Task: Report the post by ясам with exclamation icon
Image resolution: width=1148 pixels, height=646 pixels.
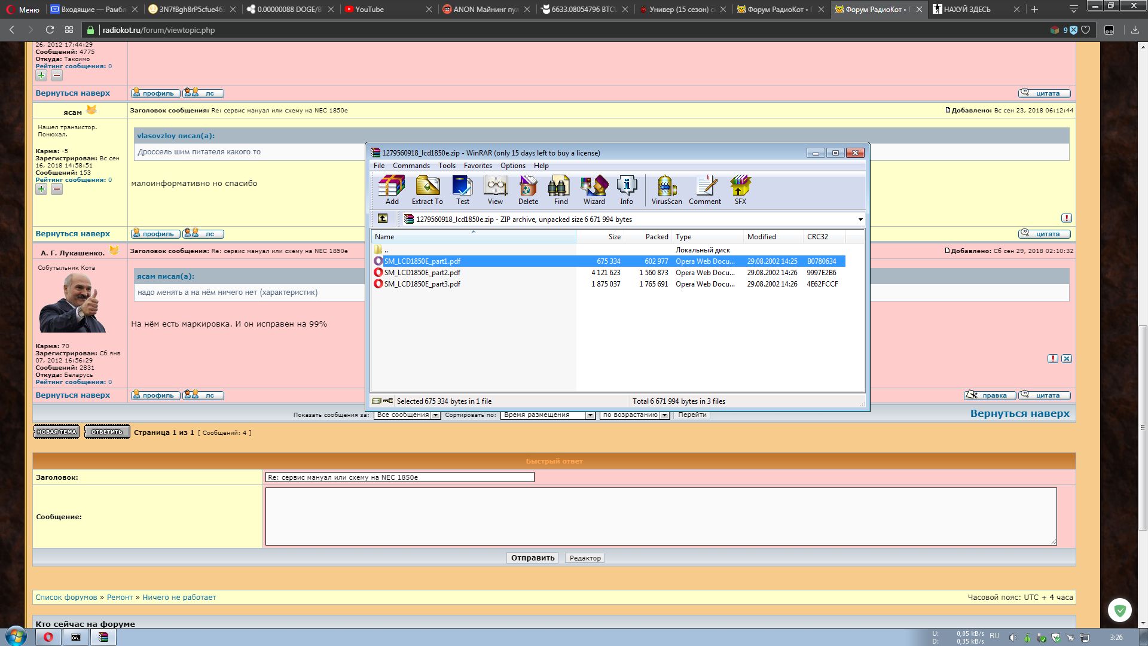Action: [x=1067, y=218]
